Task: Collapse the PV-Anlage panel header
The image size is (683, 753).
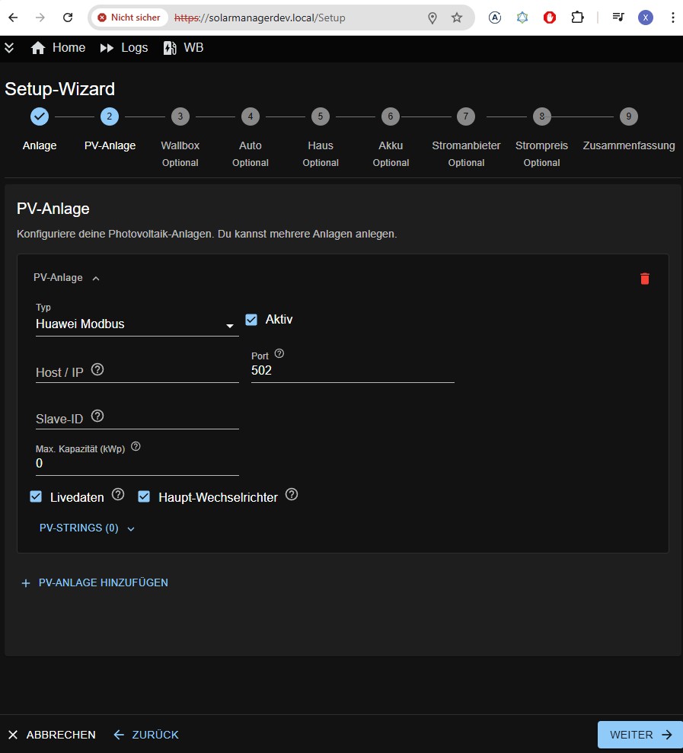Action: 67,278
